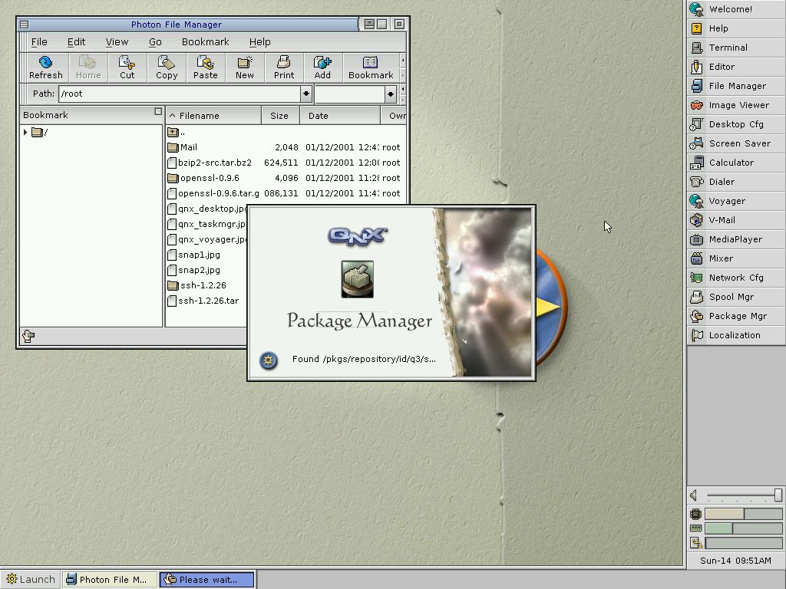Click the Print toolbar icon
Viewport: 786px width, 589px height.
tap(284, 67)
